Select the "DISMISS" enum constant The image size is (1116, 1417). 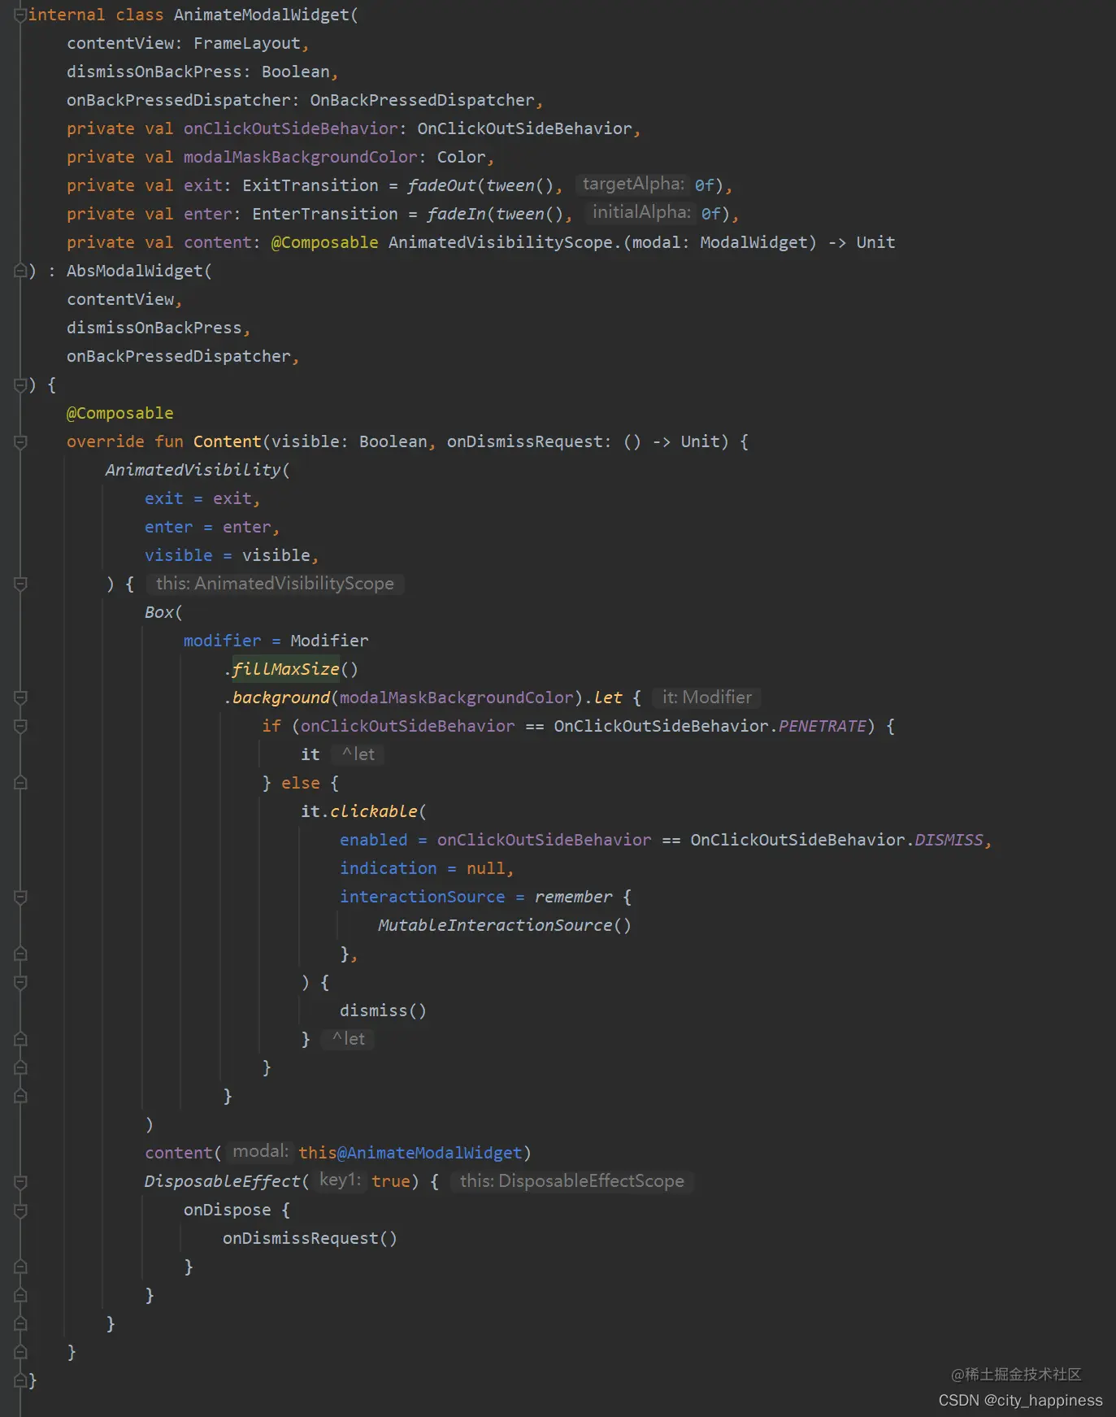click(949, 841)
